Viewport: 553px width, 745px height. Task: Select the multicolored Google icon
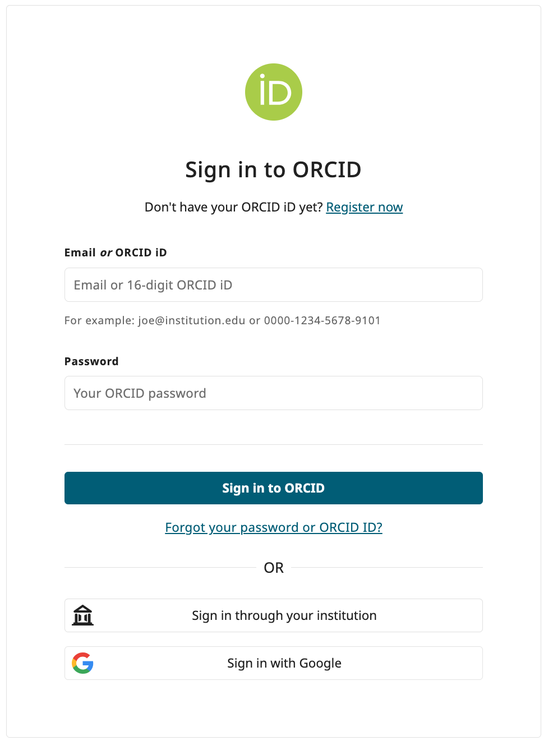(x=82, y=663)
